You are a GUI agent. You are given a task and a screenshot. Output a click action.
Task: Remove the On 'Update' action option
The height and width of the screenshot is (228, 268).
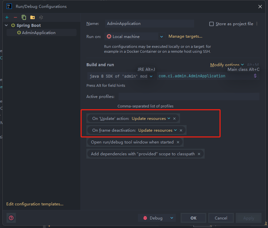pos(174,119)
